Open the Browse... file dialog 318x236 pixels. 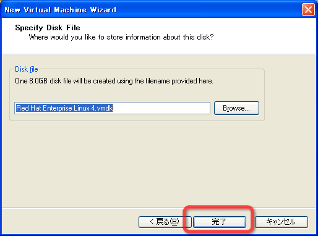click(236, 108)
